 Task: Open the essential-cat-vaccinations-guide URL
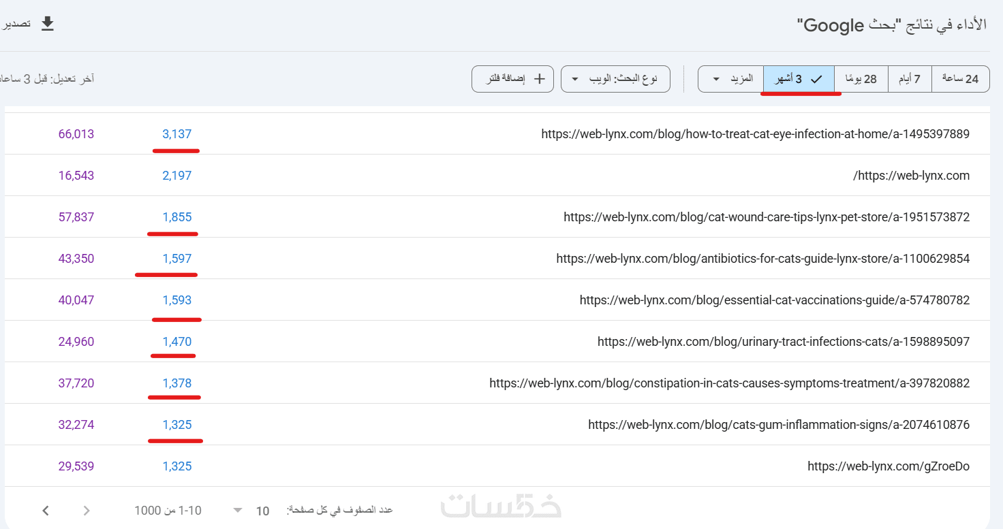pyautogui.click(x=775, y=300)
